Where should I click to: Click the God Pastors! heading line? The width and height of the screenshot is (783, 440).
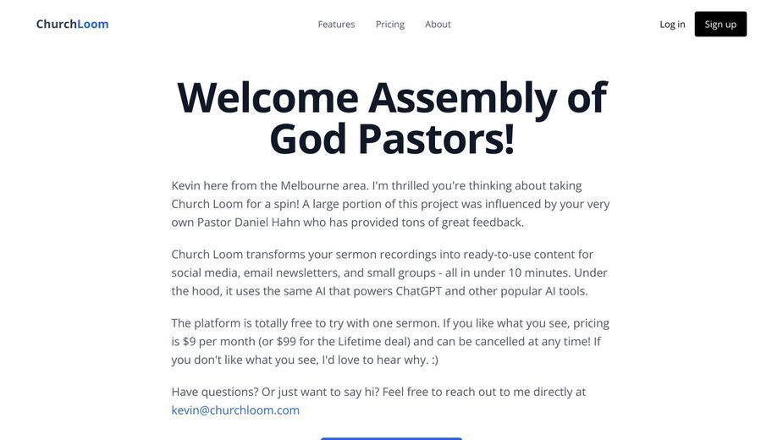click(x=391, y=139)
